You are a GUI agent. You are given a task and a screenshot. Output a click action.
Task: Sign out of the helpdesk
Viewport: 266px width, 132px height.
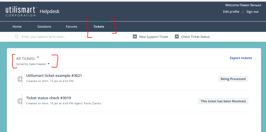point(252,12)
